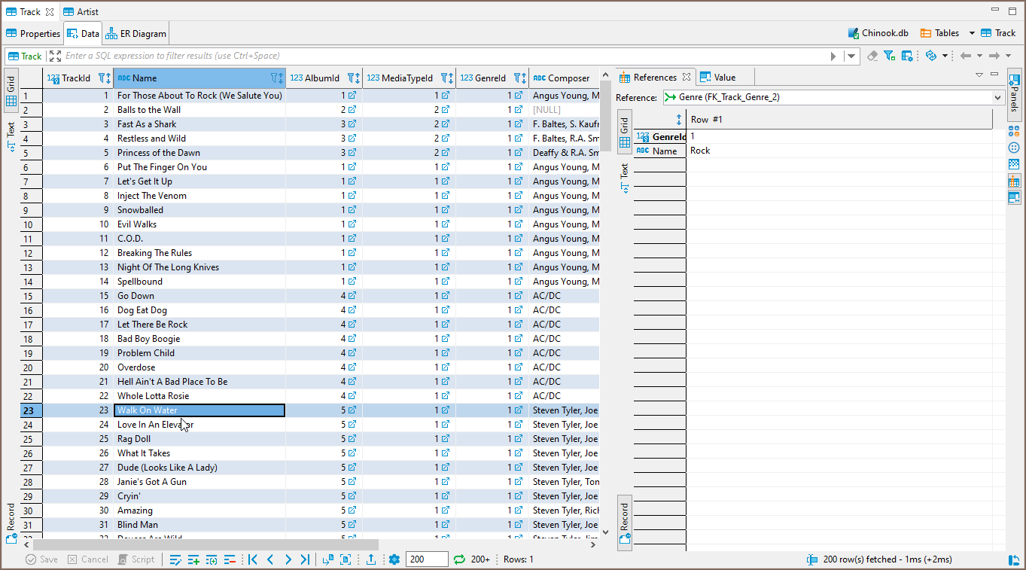Viewport: 1026px width, 570px height.
Task: Toggle the Grid view on left sidebar
Action: point(11,90)
